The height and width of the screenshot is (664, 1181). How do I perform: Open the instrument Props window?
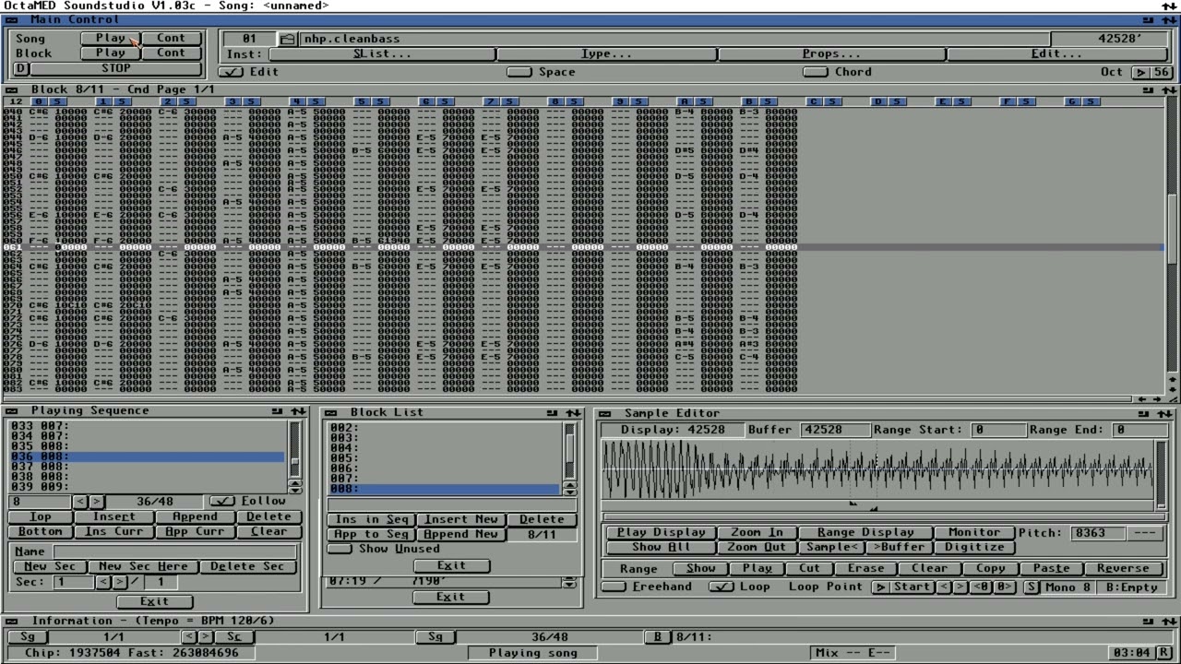[x=831, y=54]
